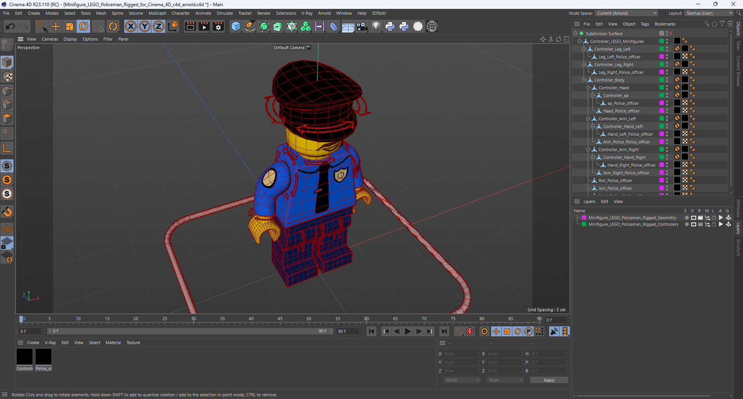Click the black material tag on Controller_Leg_Left
Screen dimensions: 743x399
point(685,49)
